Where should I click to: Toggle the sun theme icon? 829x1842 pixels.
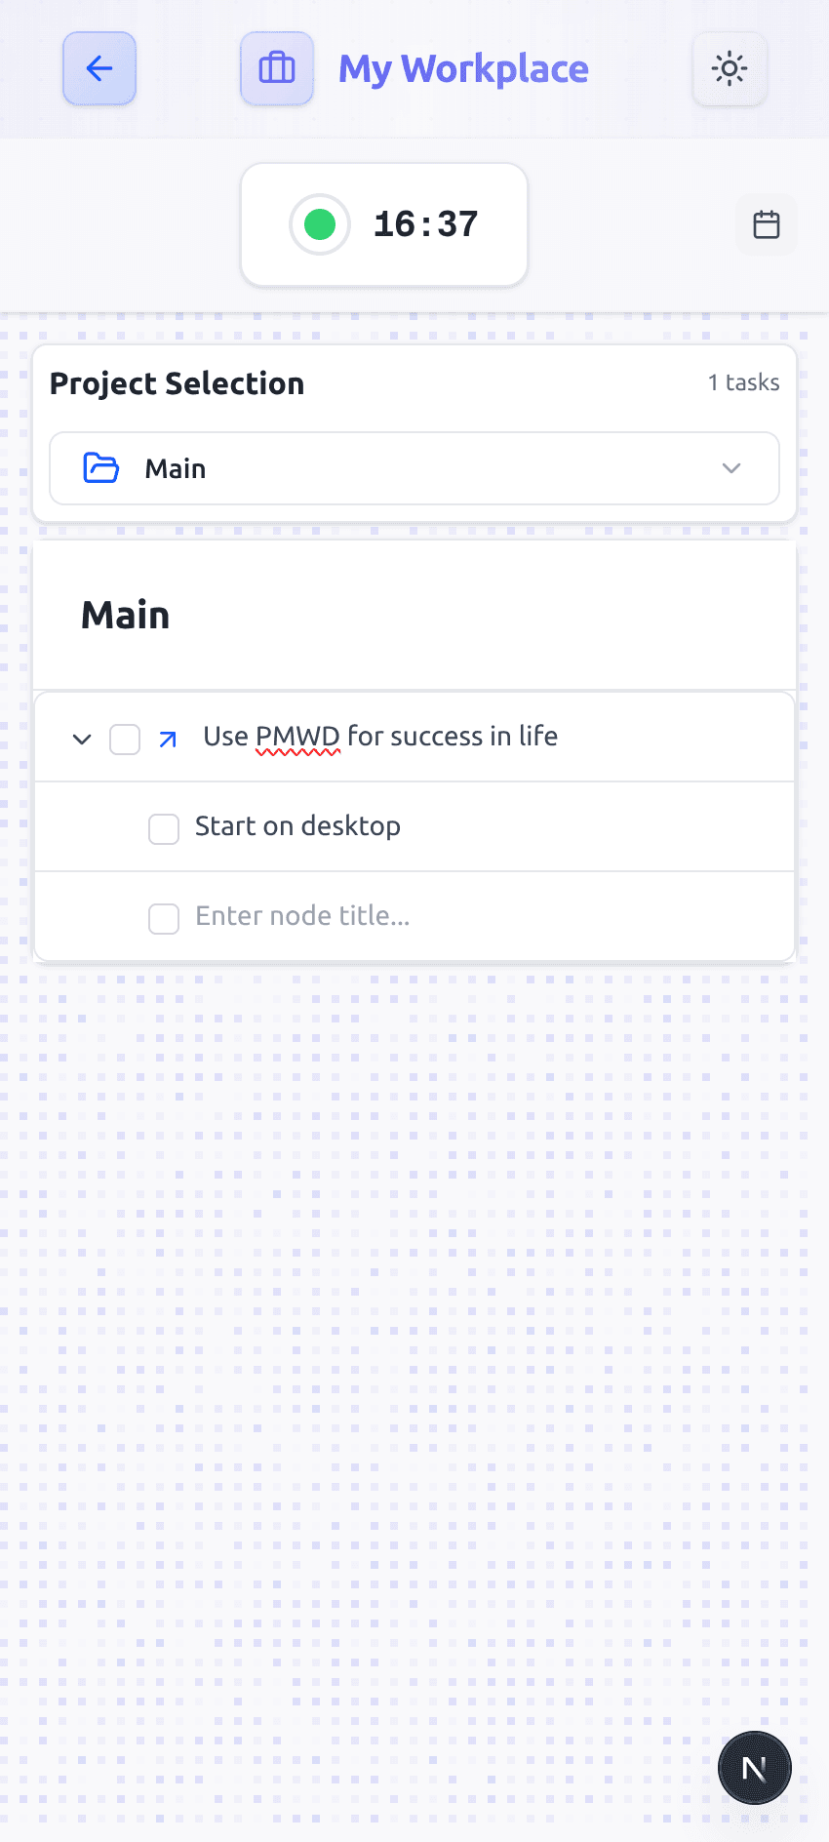pyautogui.click(x=730, y=68)
